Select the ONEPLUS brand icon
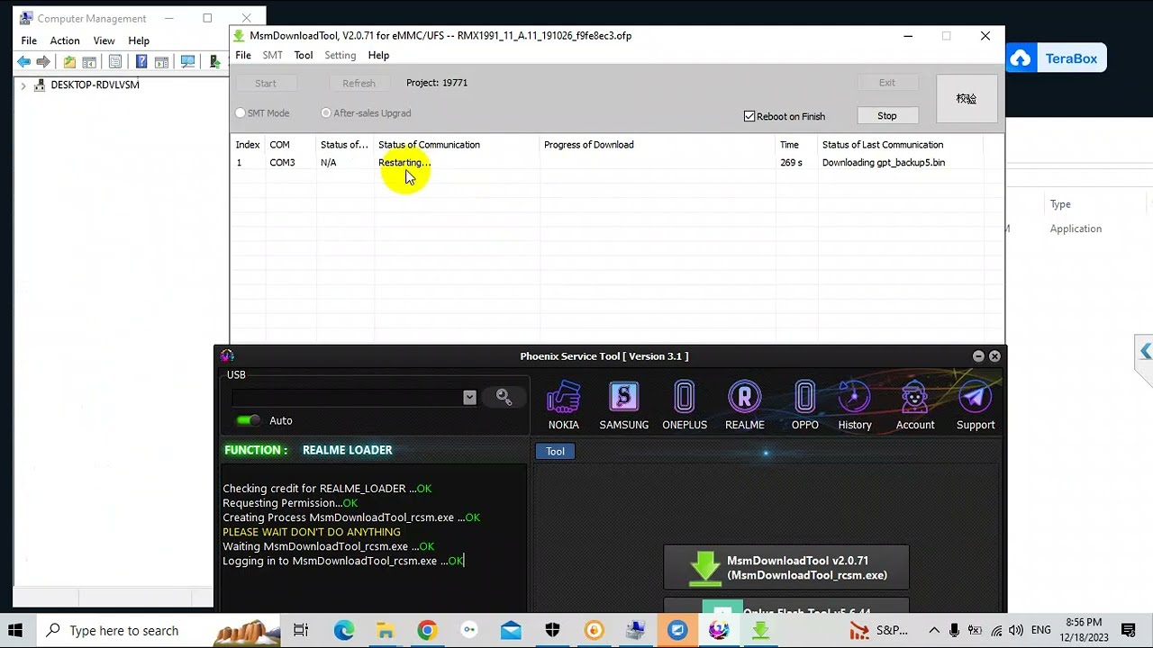Screen dimensions: 1153x648 click(x=684, y=406)
